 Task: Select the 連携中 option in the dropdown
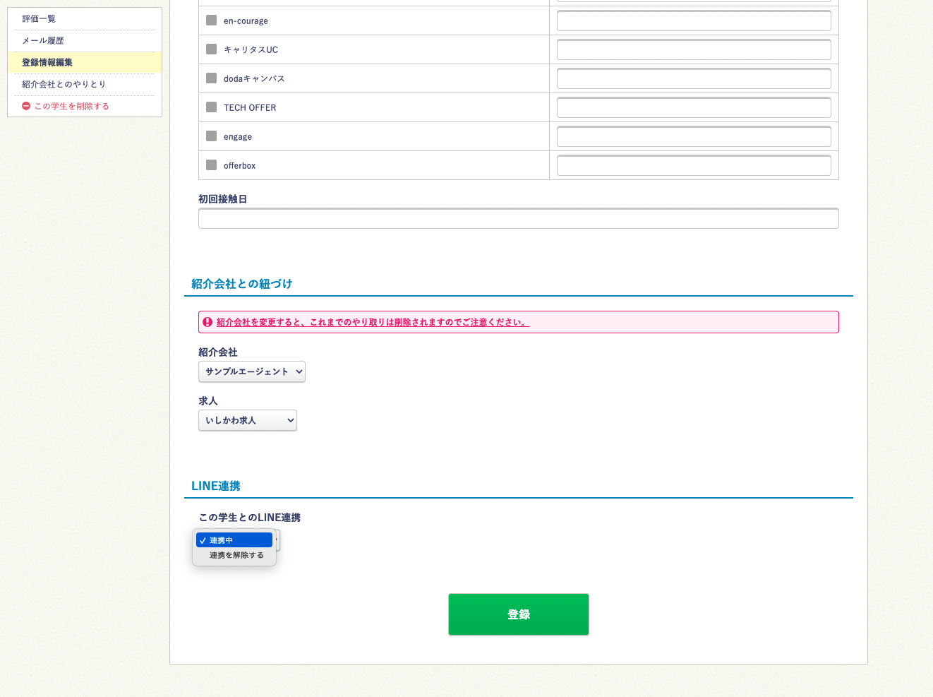click(234, 540)
